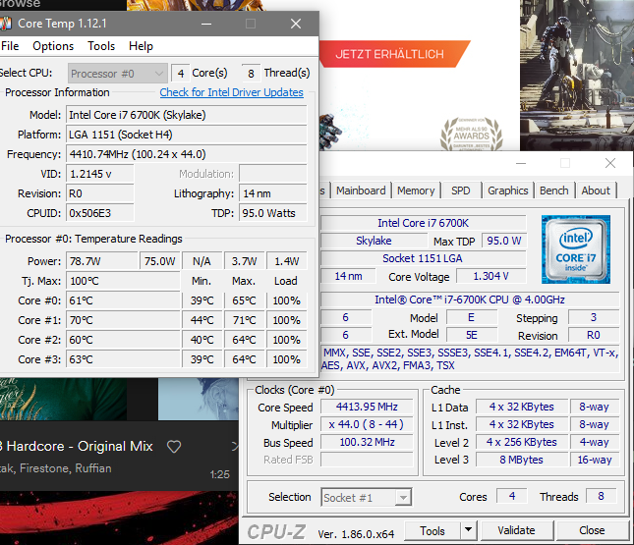The image size is (634, 545).
Task: Close CPU-Z with the X icon
Action: click(x=610, y=163)
